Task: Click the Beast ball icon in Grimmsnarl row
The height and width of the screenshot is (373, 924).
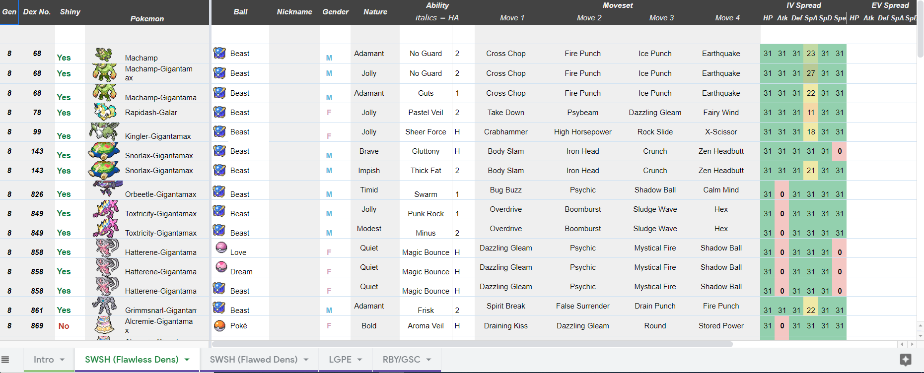Action: coord(219,307)
